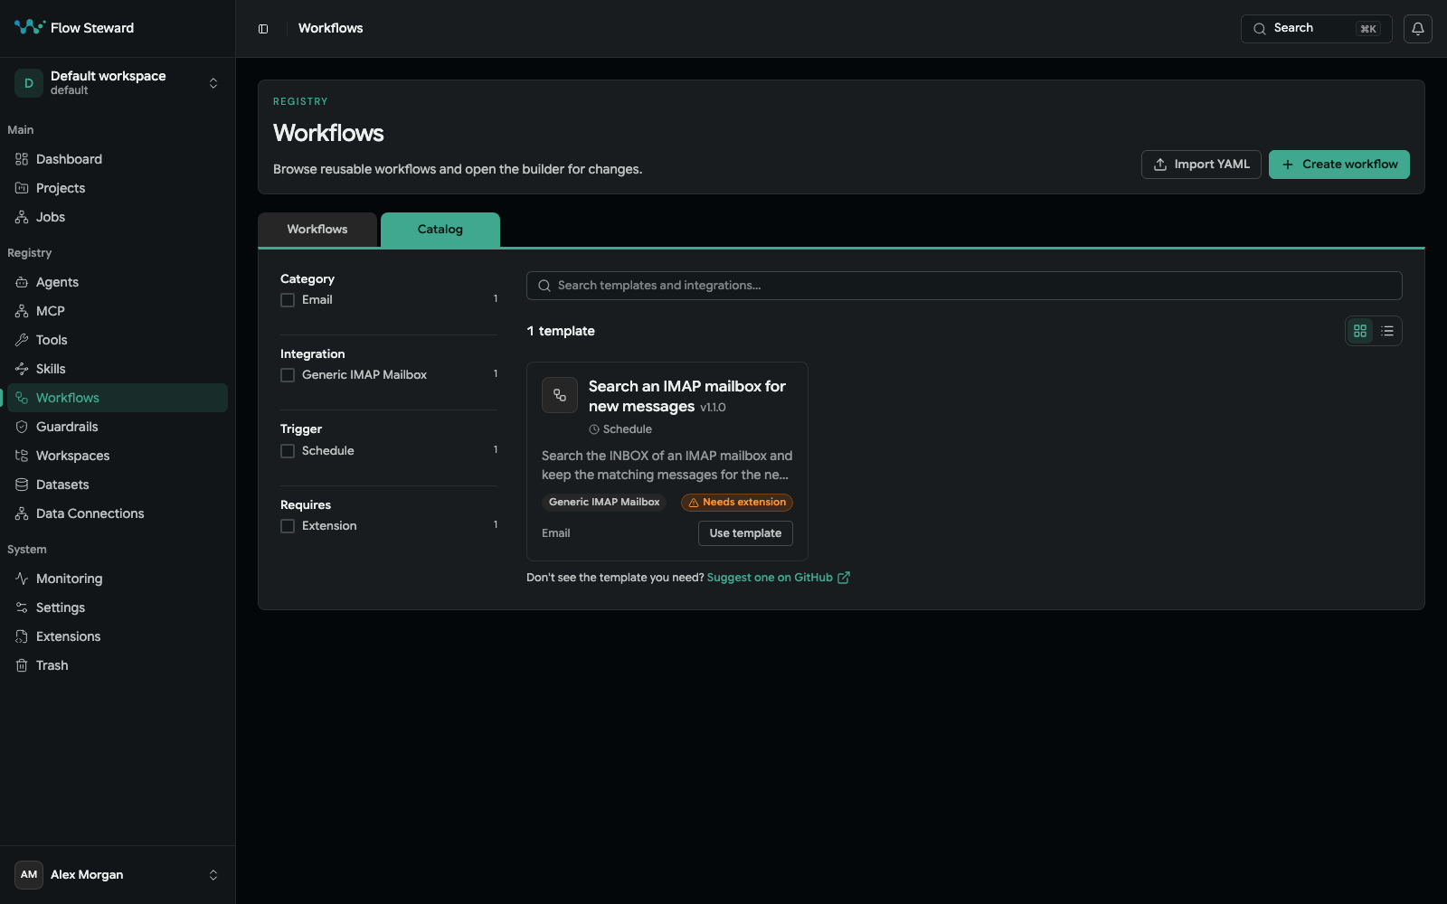1447x904 pixels.
Task: Open the Tools registry page
Action: click(118, 340)
